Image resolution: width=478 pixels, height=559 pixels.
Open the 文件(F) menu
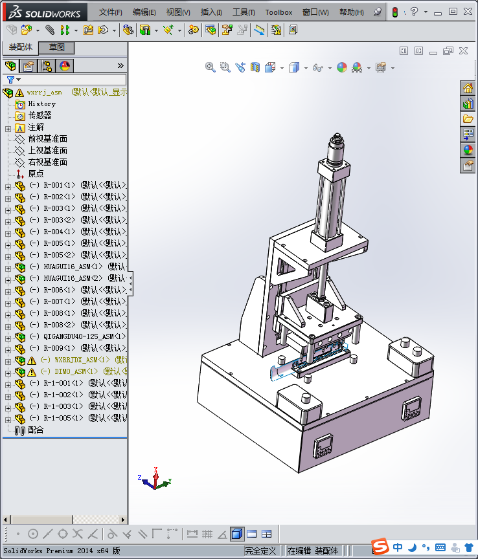[x=110, y=12]
